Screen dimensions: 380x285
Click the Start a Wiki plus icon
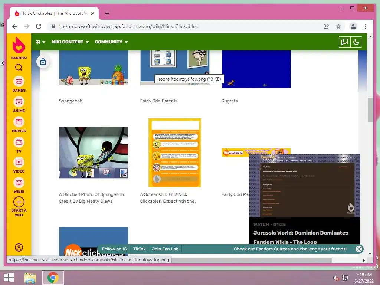19,202
